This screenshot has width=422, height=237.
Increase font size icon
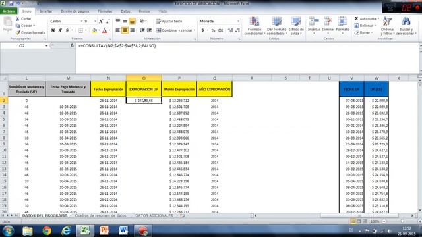(101, 22)
